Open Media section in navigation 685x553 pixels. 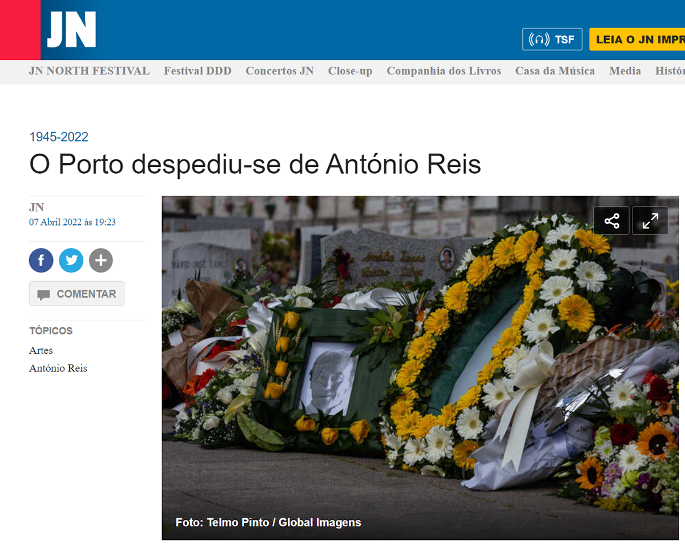tap(625, 71)
